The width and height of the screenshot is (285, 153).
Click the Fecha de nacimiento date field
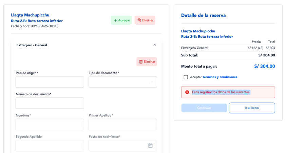click(x=117, y=146)
